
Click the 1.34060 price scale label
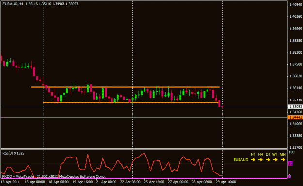pyautogui.click(x=296, y=124)
